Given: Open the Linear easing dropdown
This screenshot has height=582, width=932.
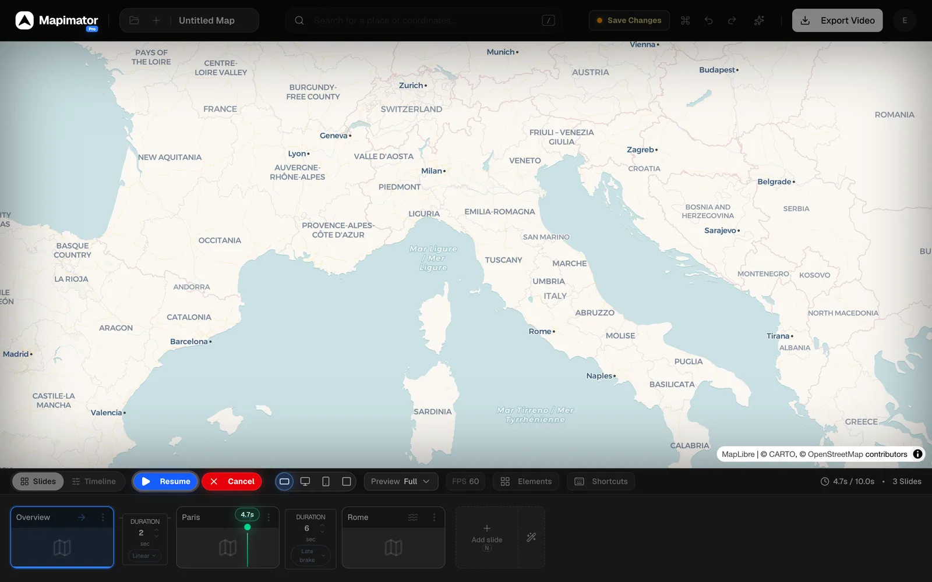Looking at the screenshot, I should (144, 556).
